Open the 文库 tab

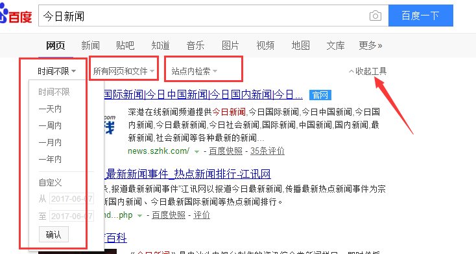click(x=335, y=46)
